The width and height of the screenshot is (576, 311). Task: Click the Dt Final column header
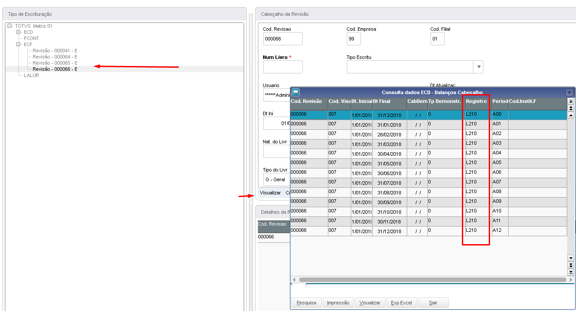[x=390, y=104]
